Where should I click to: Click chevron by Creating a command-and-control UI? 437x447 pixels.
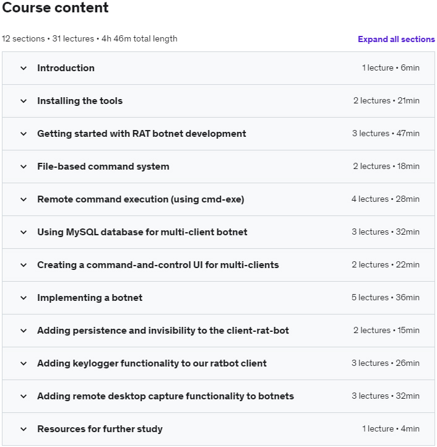point(24,265)
